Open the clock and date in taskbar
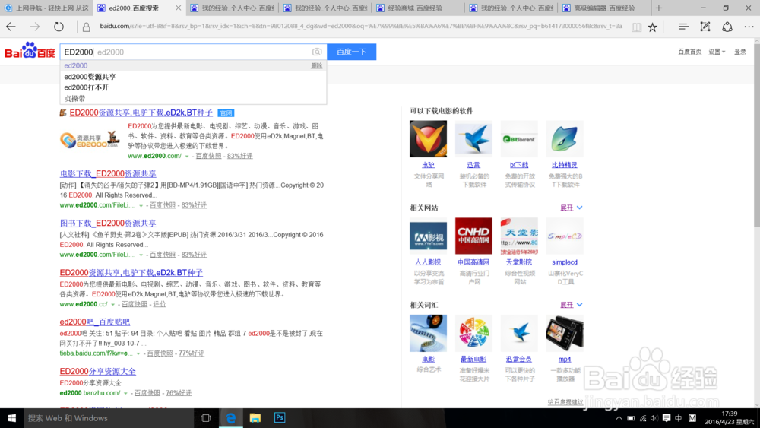This screenshot has width=760, height=428. 730,418
